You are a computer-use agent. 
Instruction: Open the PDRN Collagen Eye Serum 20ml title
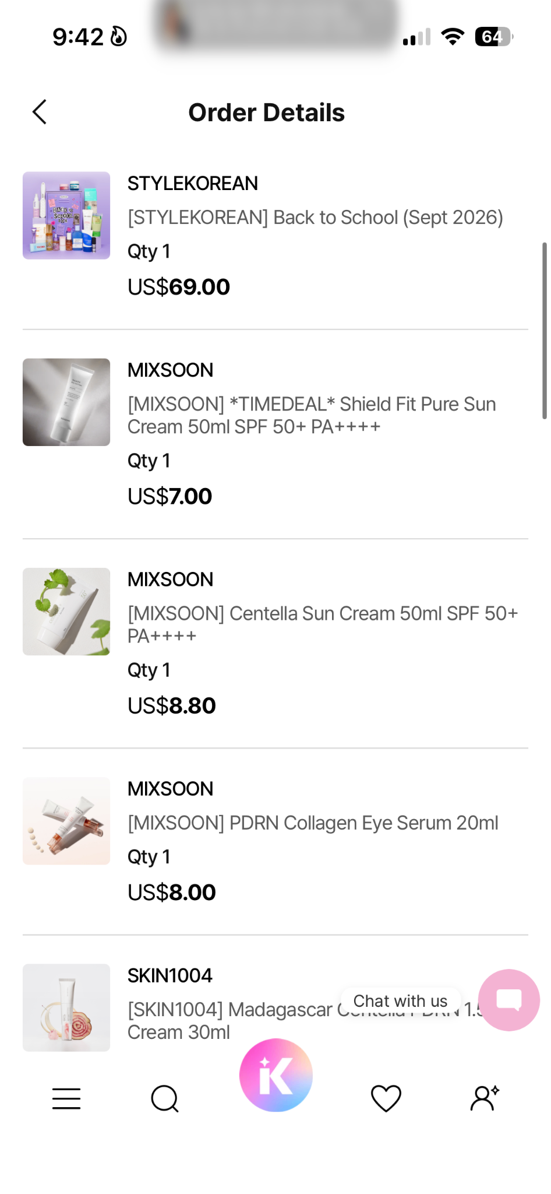[x=313, y=823]
